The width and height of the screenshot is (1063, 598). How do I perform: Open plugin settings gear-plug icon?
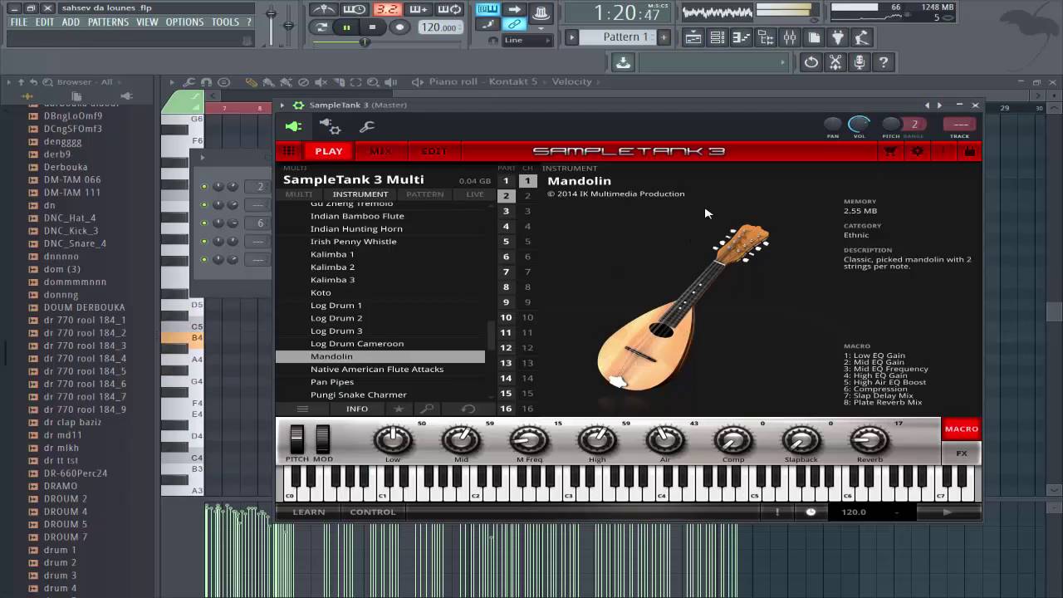coord(330,126)
